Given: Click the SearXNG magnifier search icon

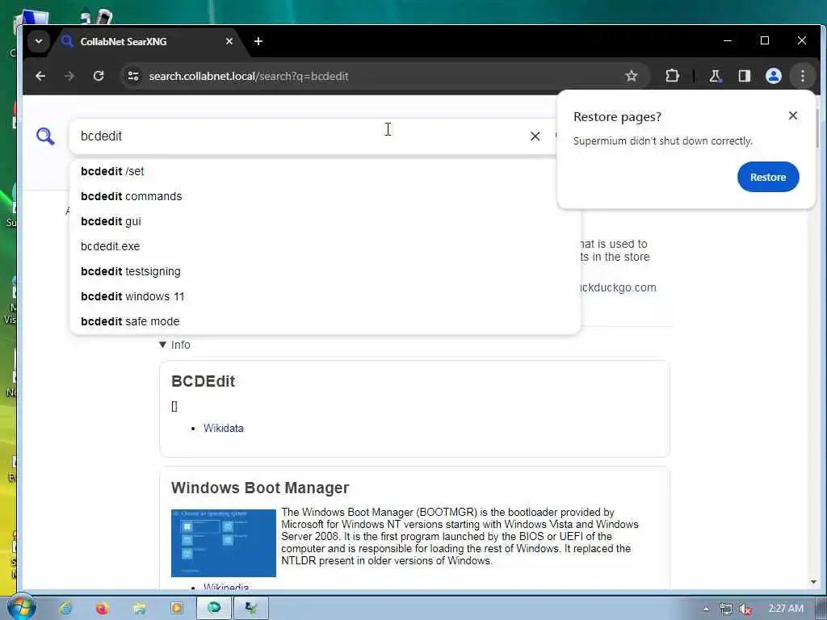Looking at the screenshot, I should tap(45, 136).
